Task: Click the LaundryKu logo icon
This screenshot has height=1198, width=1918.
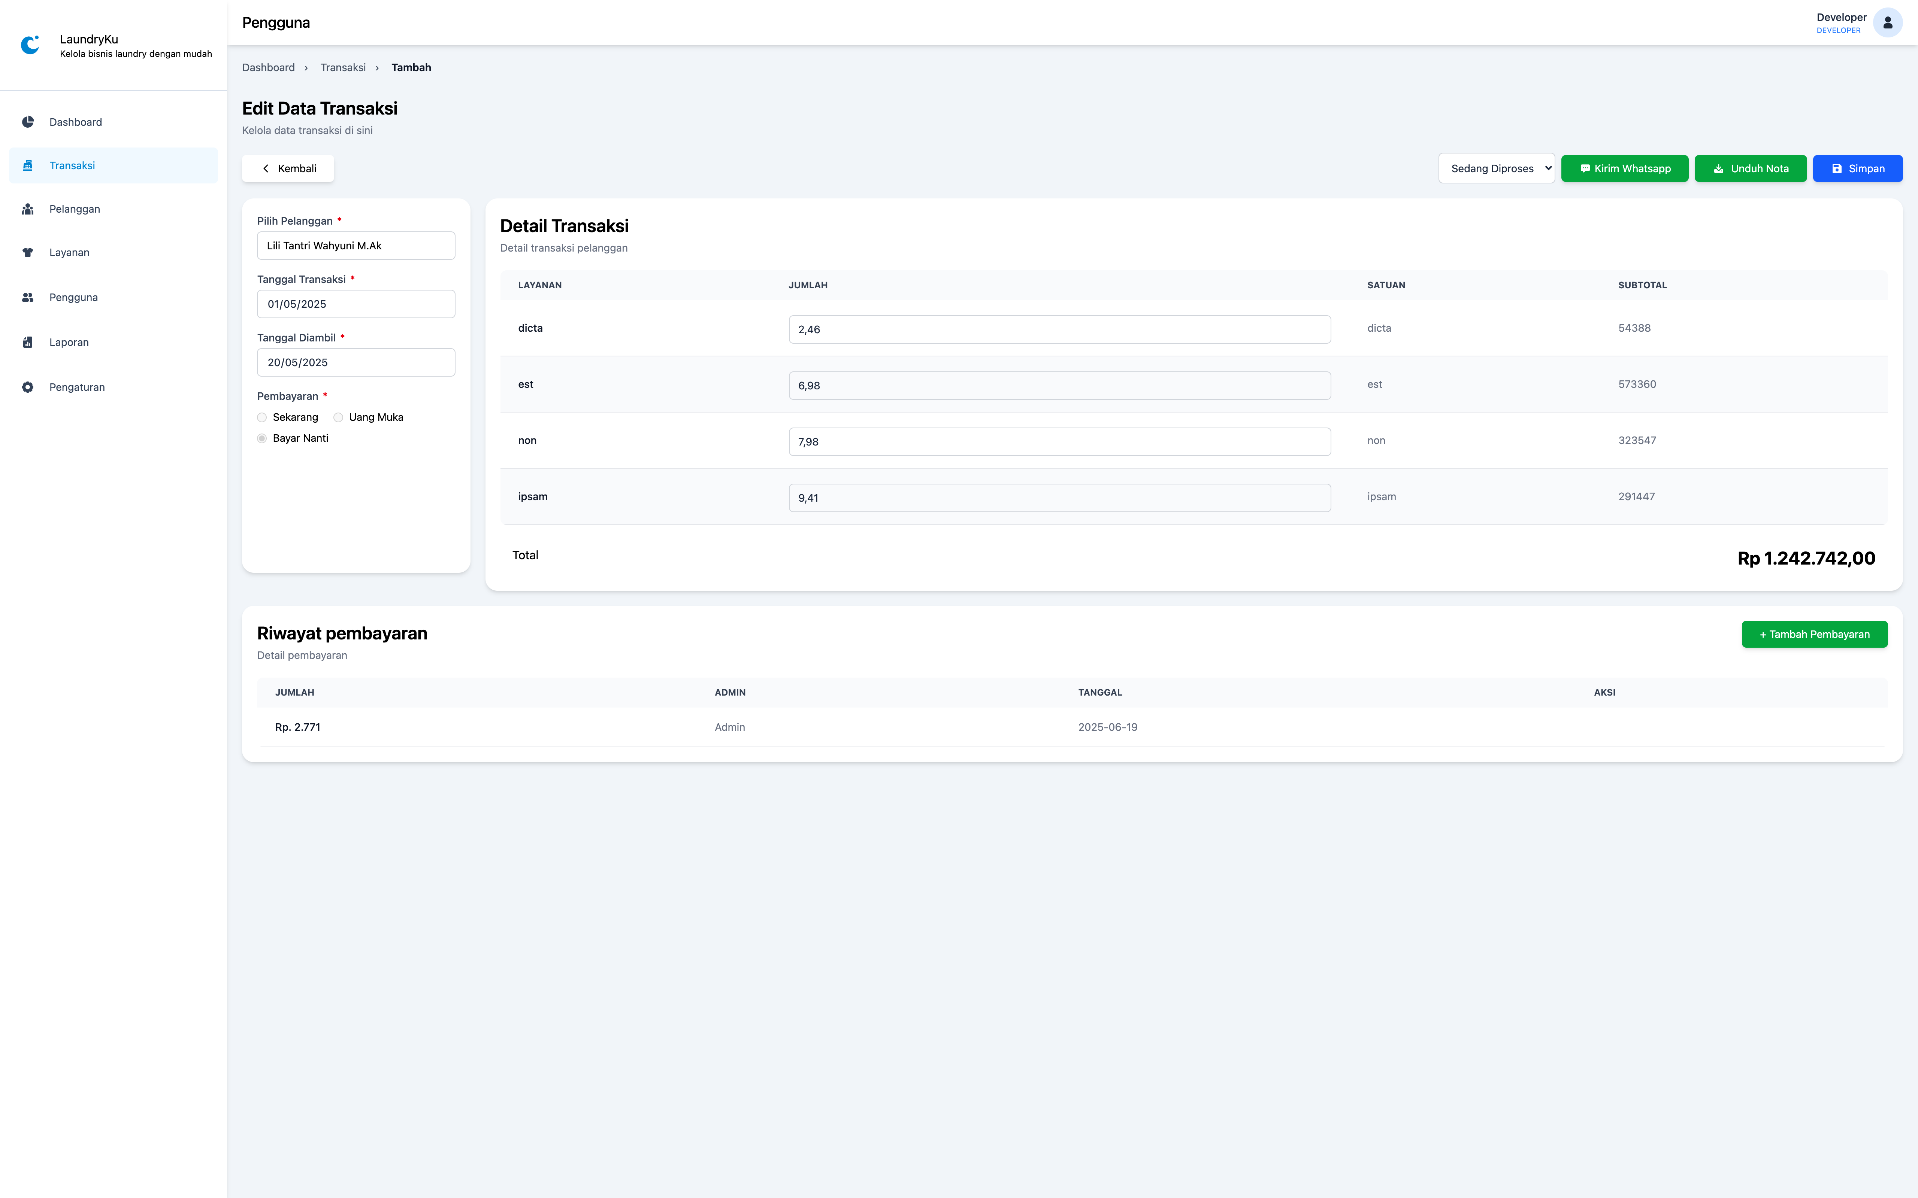Action: point(30,45)
